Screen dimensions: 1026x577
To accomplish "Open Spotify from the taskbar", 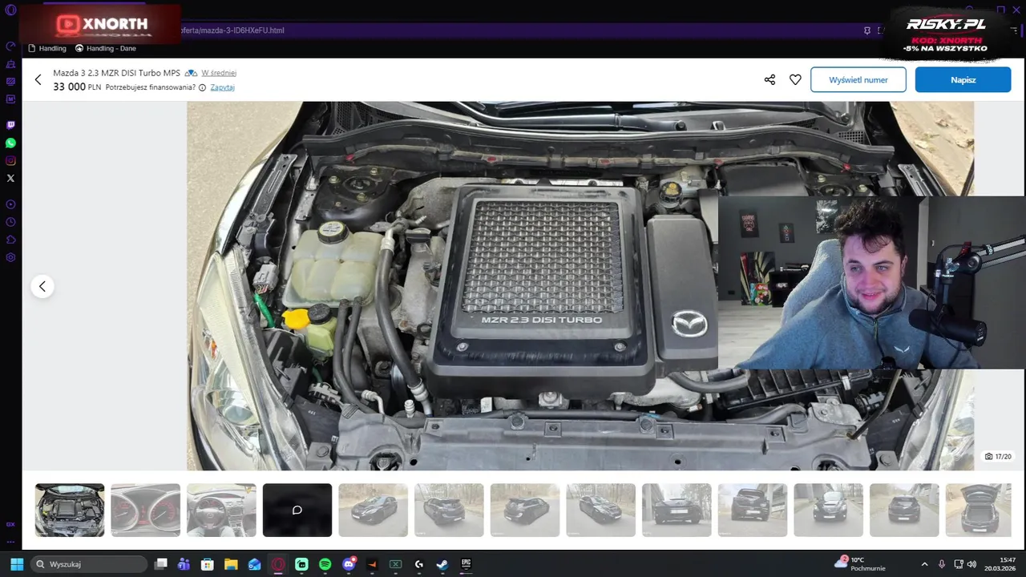I will (x=325, y=564).
